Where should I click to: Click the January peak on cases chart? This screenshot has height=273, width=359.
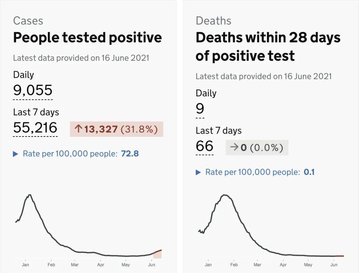pos(30,195)
